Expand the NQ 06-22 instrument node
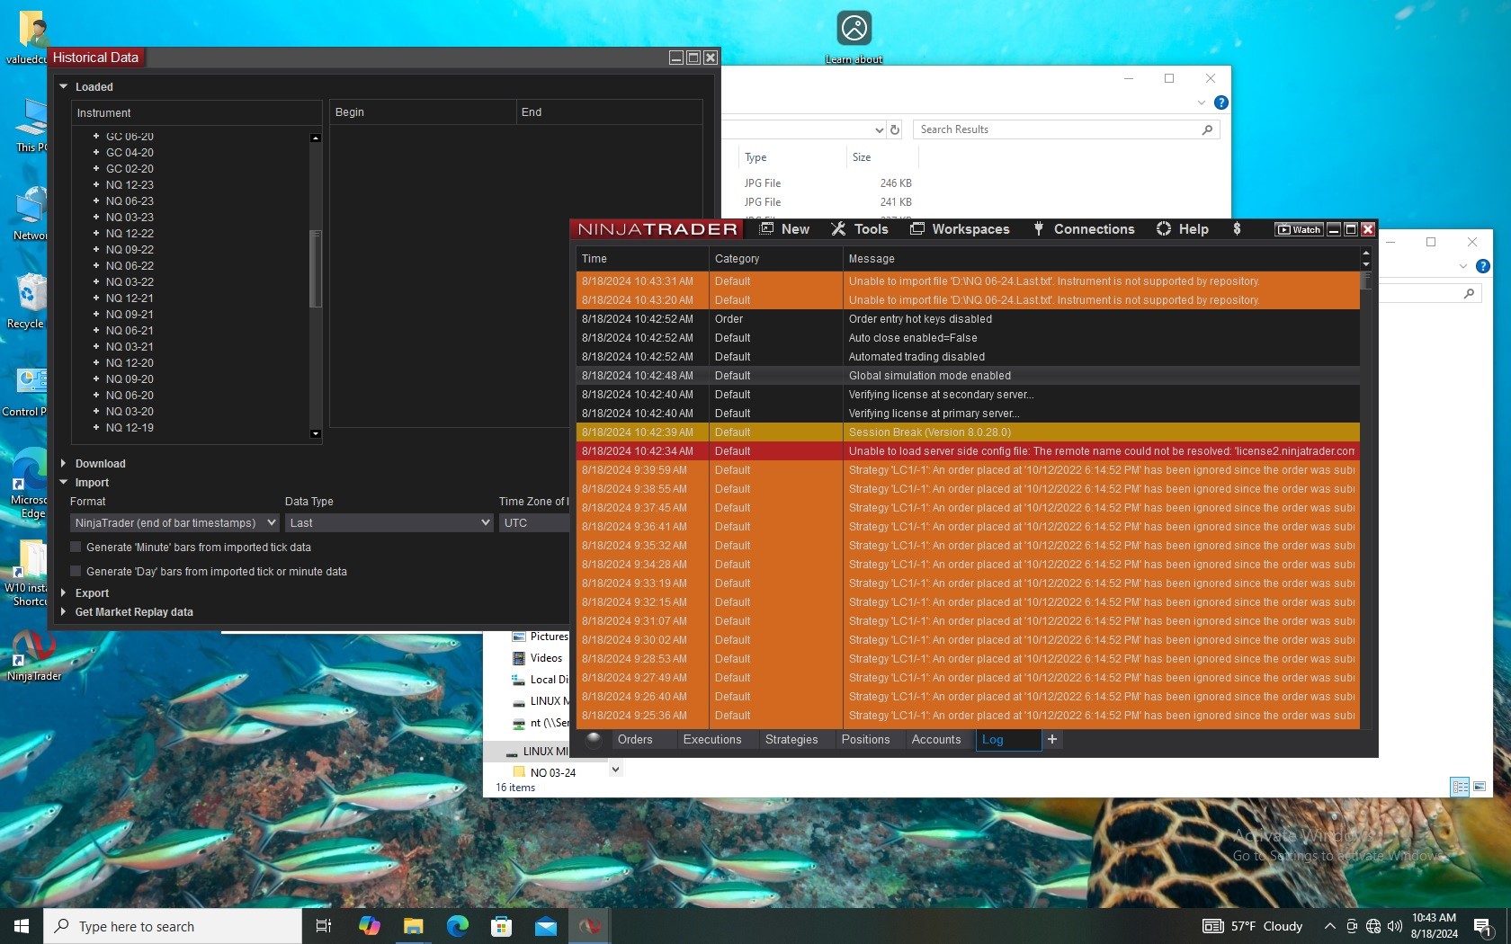1511x944 pixels. point(96,266)
